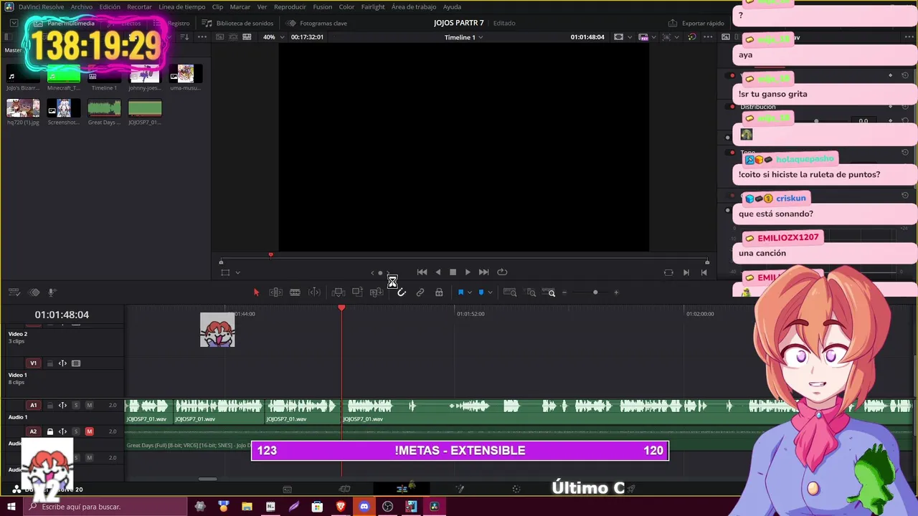
Task: Select the V1 destination track button
Action: pos(33,363)
